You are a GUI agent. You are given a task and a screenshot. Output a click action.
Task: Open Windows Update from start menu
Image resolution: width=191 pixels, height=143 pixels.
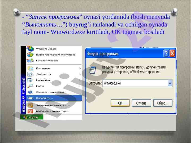pos(54,49)
